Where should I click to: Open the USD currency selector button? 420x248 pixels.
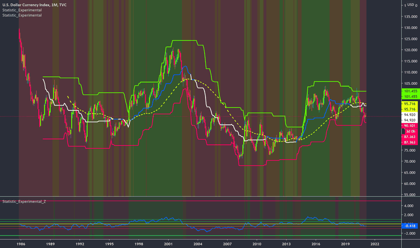tap(411, 5)
